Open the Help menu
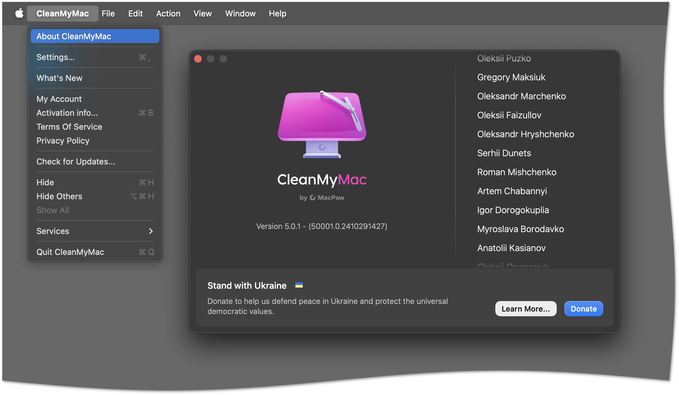The height and width of the screenshot is (395, 679). tap(278, 14)
